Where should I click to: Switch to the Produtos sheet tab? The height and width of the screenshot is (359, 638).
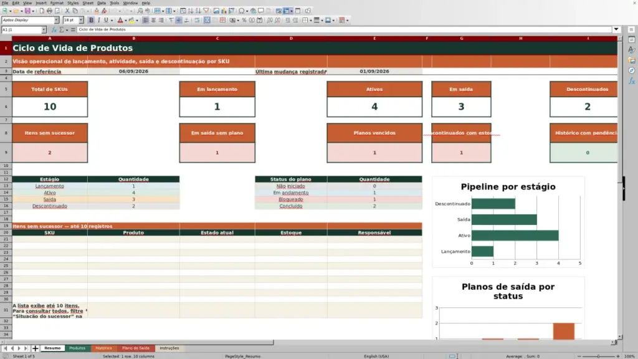point(77,348)
